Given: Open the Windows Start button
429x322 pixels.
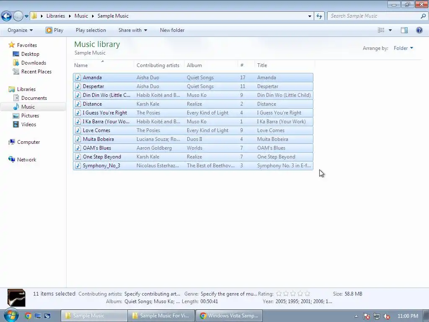Looking at the screenshot, I should (11, 315).
